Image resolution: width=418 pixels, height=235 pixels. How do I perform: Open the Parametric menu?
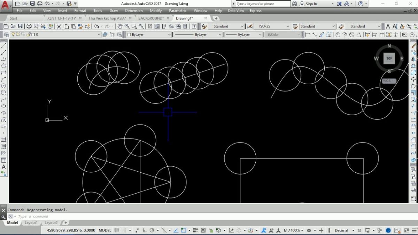[x=178, y=11]
